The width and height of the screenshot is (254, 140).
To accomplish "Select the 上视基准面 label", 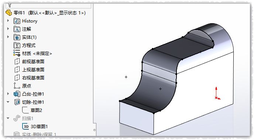I will click(x=33, y=70).
